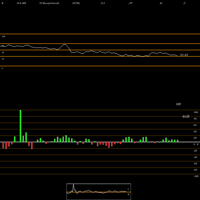The height and width of the screenshot is (200, 200).
Task: Click the 80 label on the MR axis
Action: [x=195, y=119]
